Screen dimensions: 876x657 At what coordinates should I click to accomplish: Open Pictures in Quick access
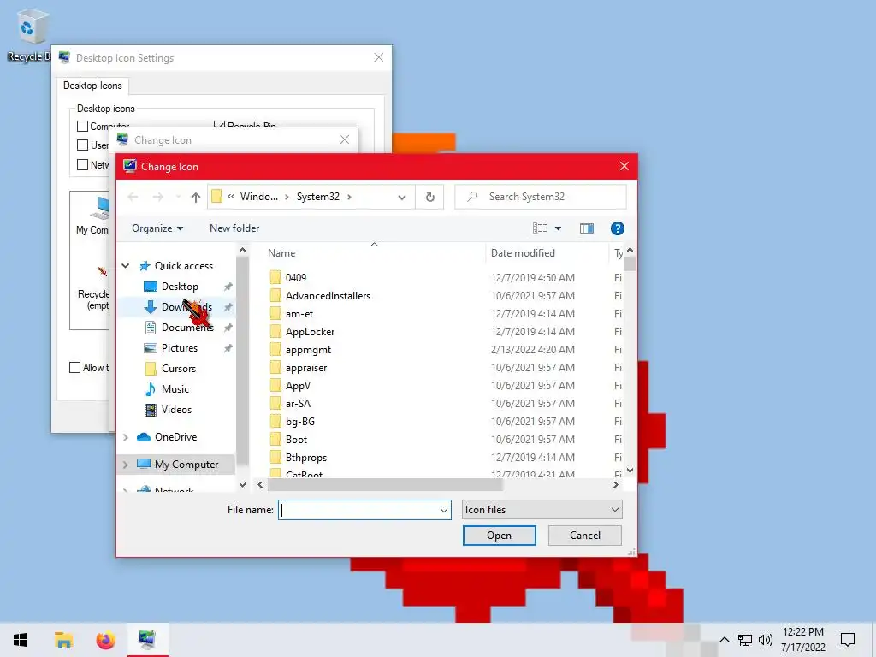pos(179,349)
